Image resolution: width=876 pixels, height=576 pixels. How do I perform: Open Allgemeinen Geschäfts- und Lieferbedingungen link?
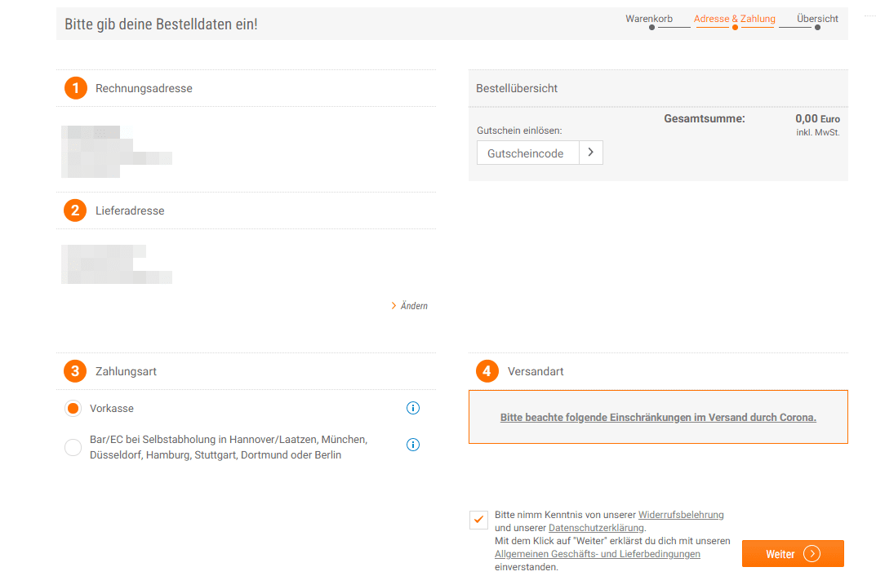[x=598, y=554]
